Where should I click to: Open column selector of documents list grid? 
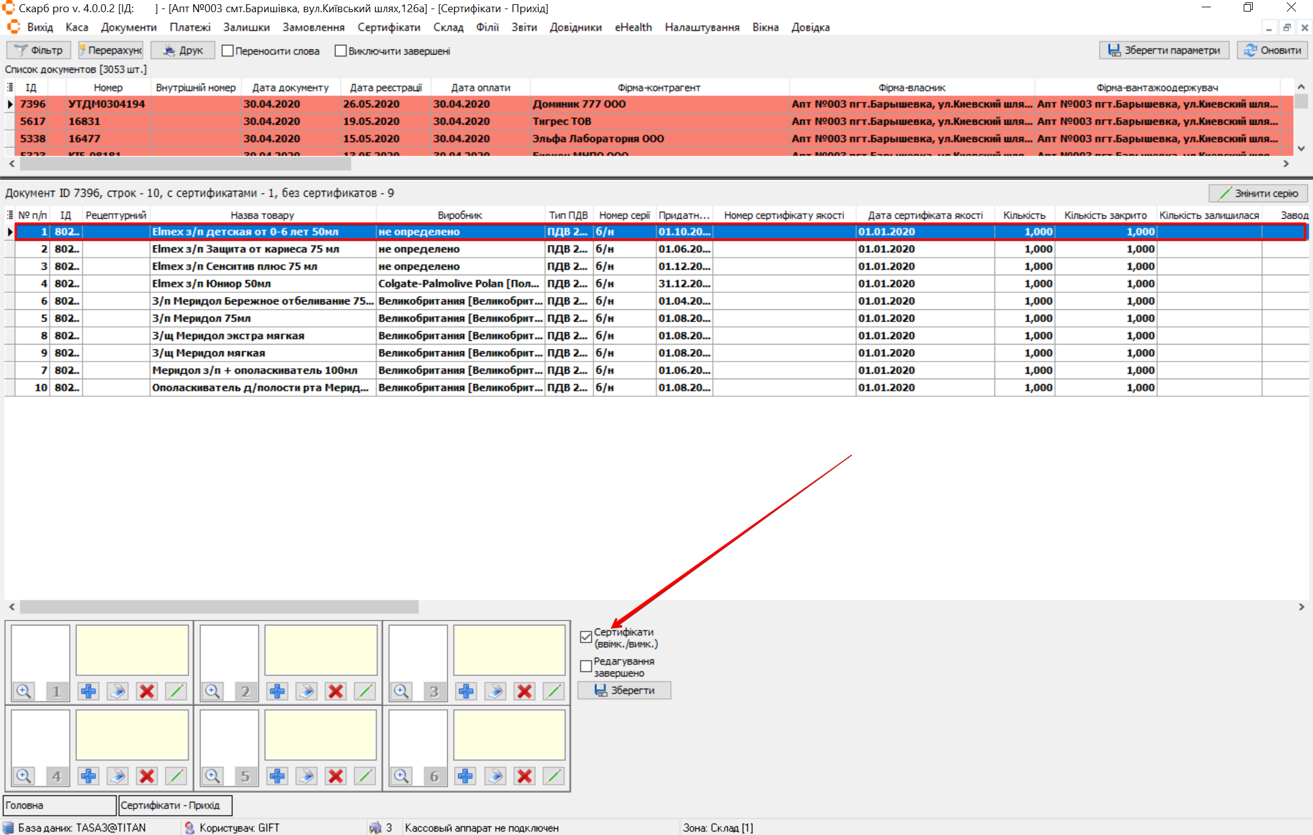(x=10, y=88)
